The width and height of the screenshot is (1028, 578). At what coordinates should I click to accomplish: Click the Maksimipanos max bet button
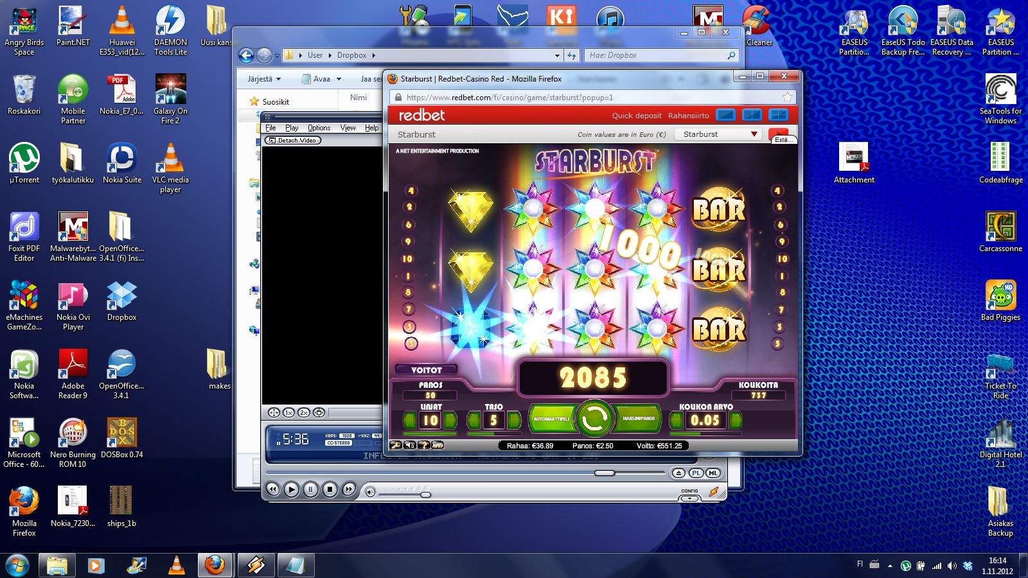(x=638, y=419)
